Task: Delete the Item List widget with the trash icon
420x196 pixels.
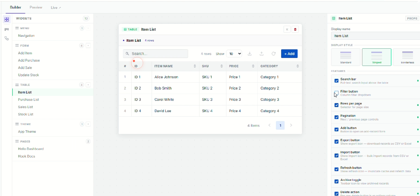Action: coord(295,29)
